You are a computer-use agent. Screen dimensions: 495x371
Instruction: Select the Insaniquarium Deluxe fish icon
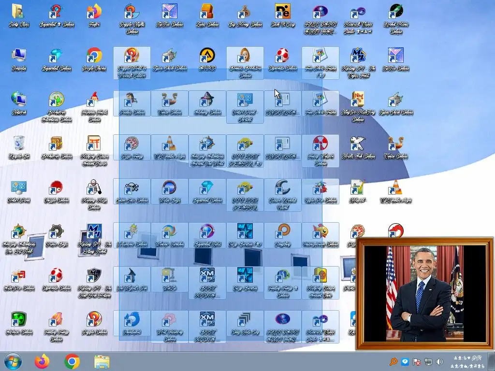coord(320,235)
